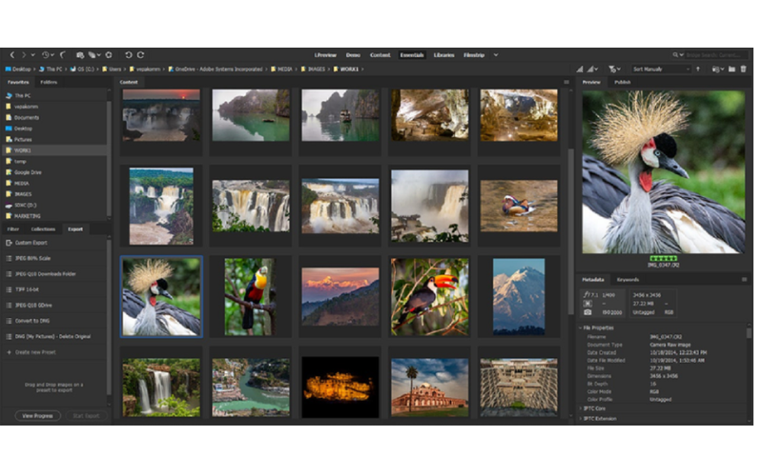Image resolution: width=763 pixels, height=476 pixels.
Task: Click the View Progress button
Action: pyautogui.click(x=38, y=415)
